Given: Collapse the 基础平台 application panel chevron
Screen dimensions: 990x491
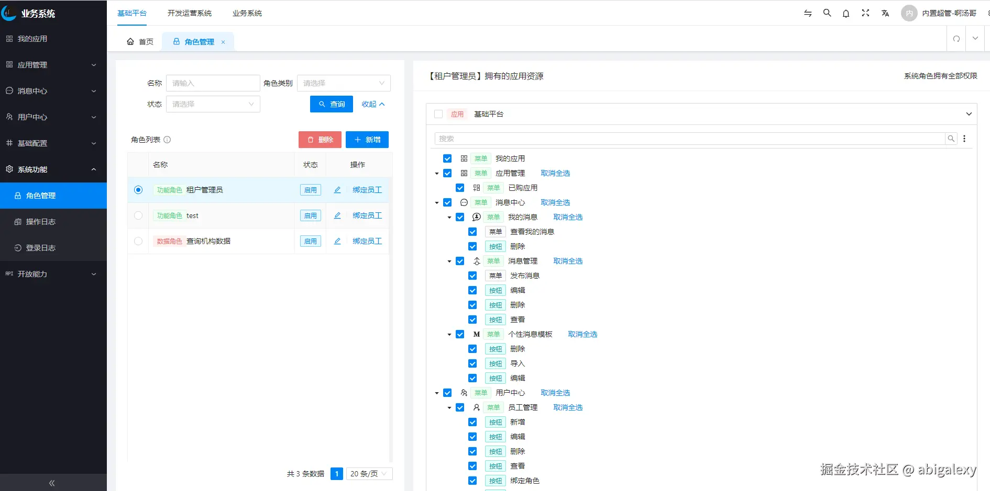Looking at the screenshot, I should (969, 114).
